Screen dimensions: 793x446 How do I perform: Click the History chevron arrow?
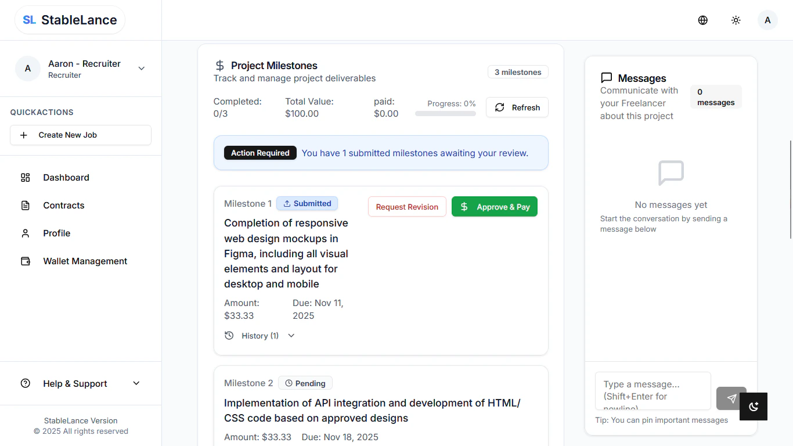[x=291, y=336]
